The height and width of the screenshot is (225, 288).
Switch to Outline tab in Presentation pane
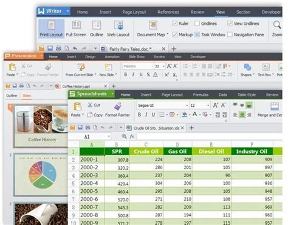12,96
